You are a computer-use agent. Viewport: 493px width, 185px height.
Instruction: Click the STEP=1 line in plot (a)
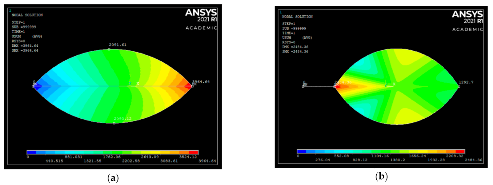[x=18, y=22]
